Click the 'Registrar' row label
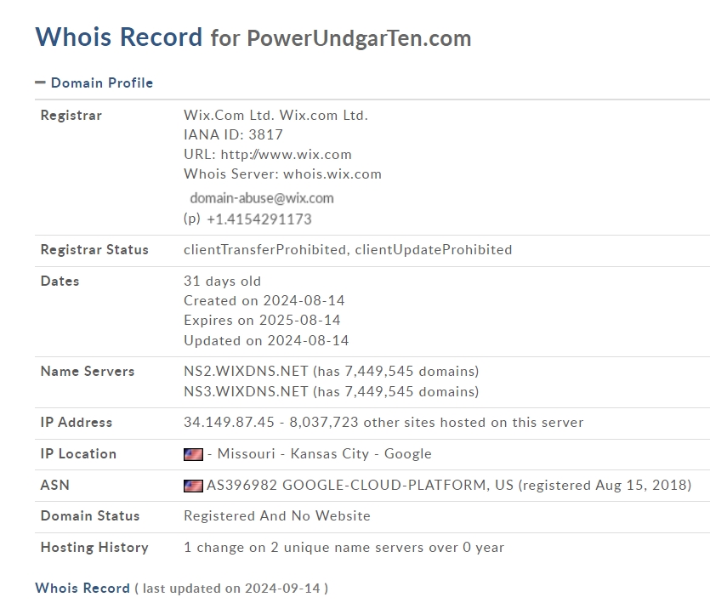The image size is (710, 603). pos(71,115)
